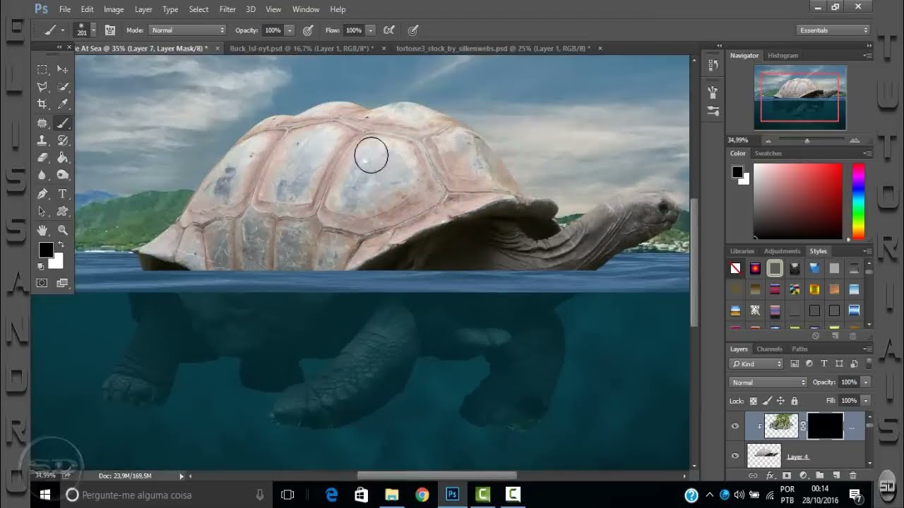Screen dimensions: 904x508
Task: Select the History Brush tool
Action: tap(62, 140)
